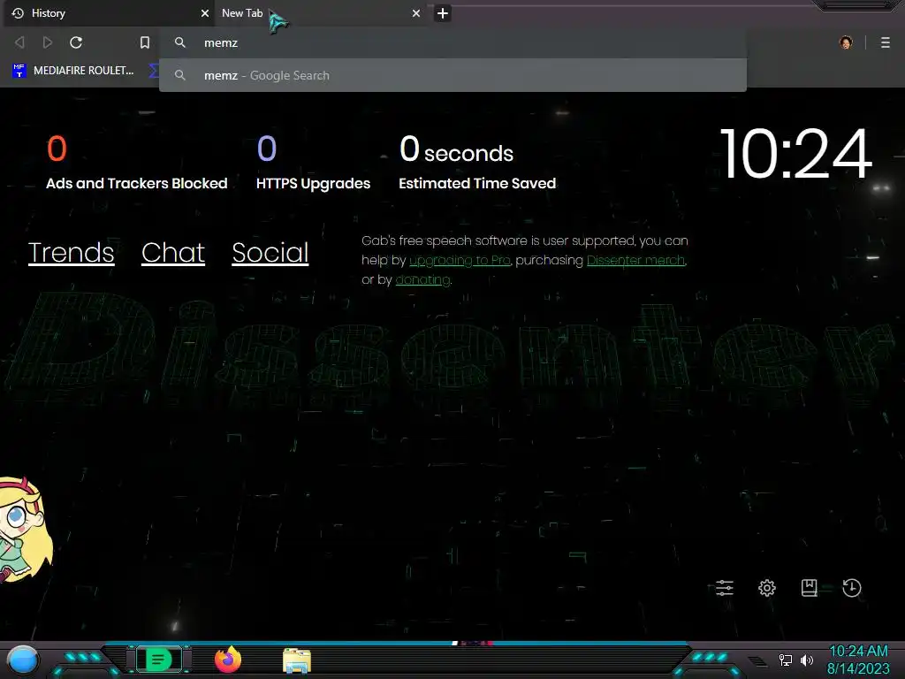Open the Chat link
The height and width of the screenshot is (679, 905).
pos(173,252)
